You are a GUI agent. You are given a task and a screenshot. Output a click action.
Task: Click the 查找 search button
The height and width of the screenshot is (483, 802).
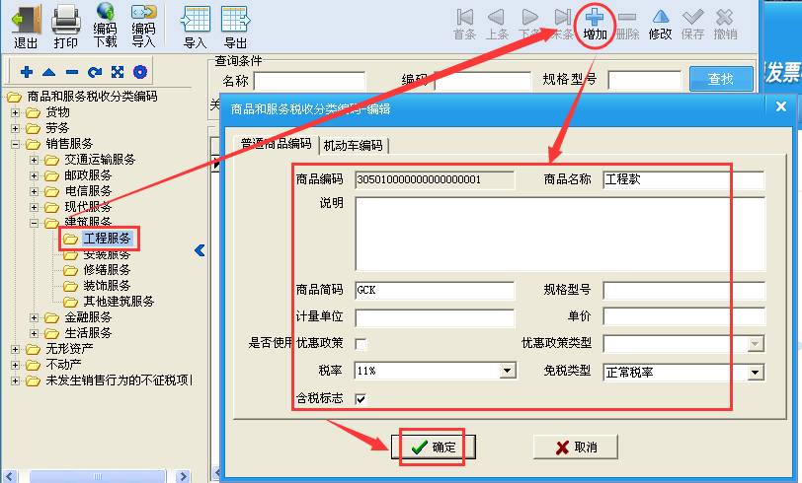[x=721, y=79]
